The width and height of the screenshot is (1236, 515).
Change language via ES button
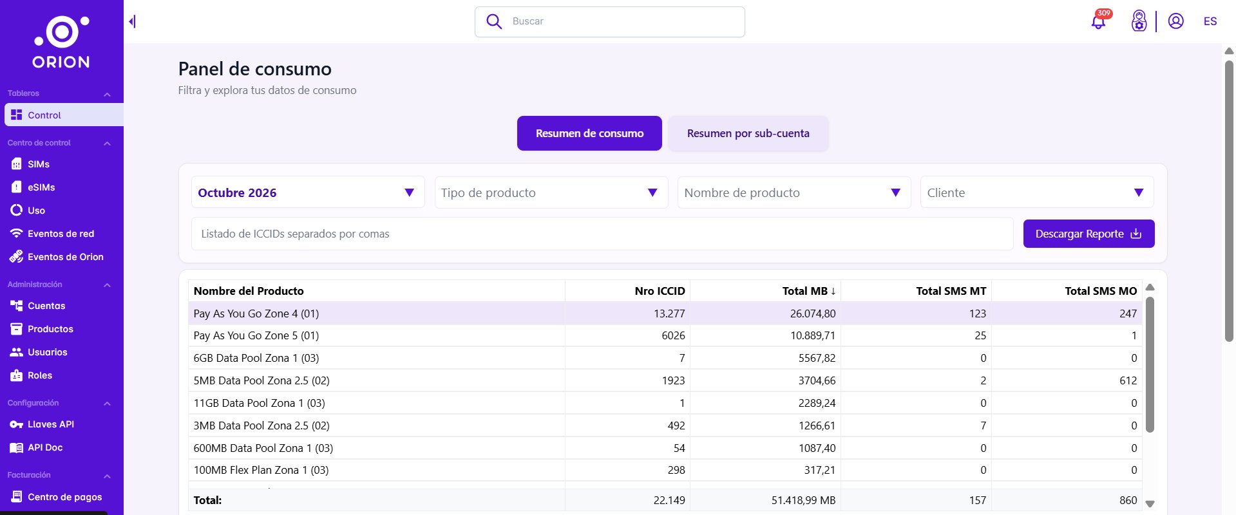(x=1210, y=21)
